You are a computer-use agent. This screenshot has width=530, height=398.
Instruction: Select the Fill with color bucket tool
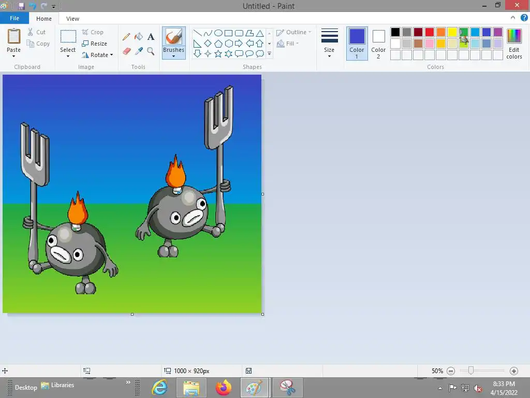pyautogui.click(x=139, y=37)
